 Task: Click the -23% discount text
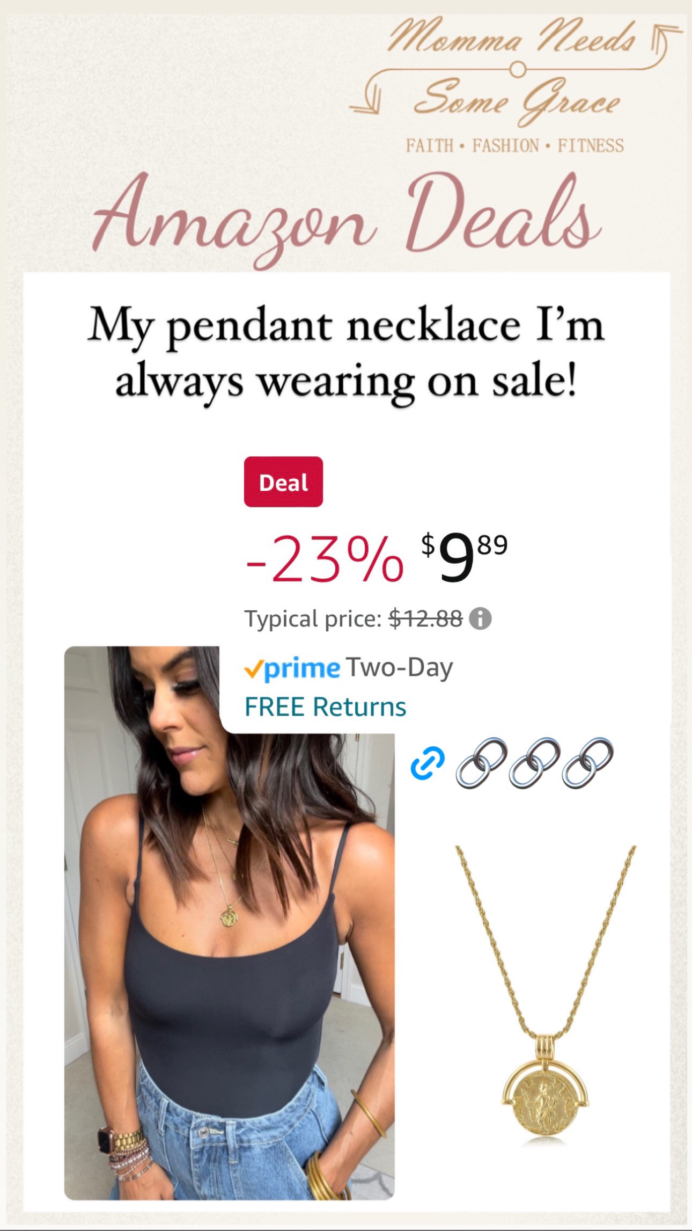(x=324, y=559)
